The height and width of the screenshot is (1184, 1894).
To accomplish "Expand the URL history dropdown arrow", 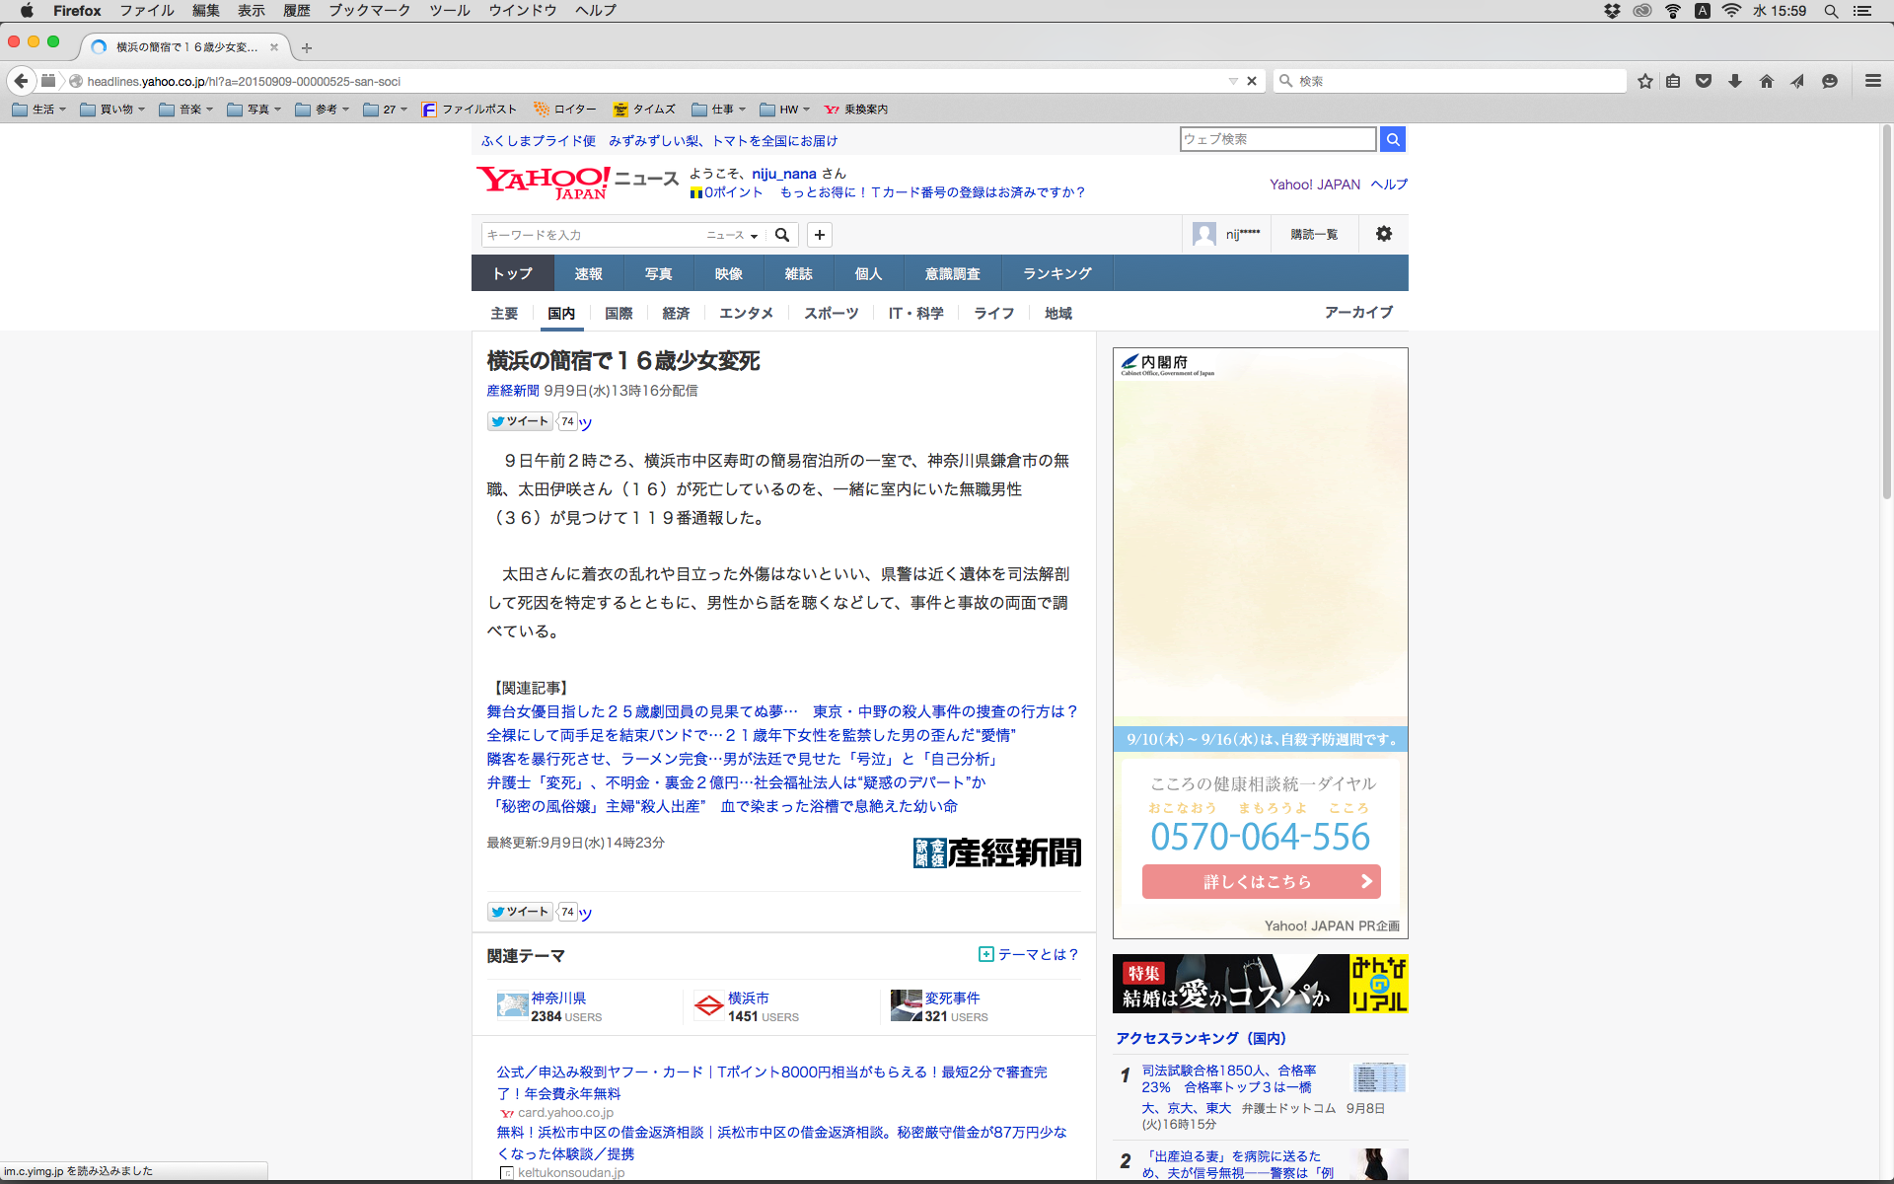I will (x=1233, y=81).
